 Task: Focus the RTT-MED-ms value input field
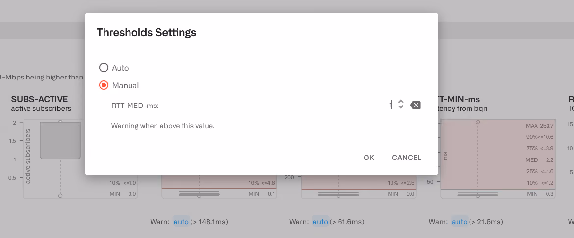275,105
